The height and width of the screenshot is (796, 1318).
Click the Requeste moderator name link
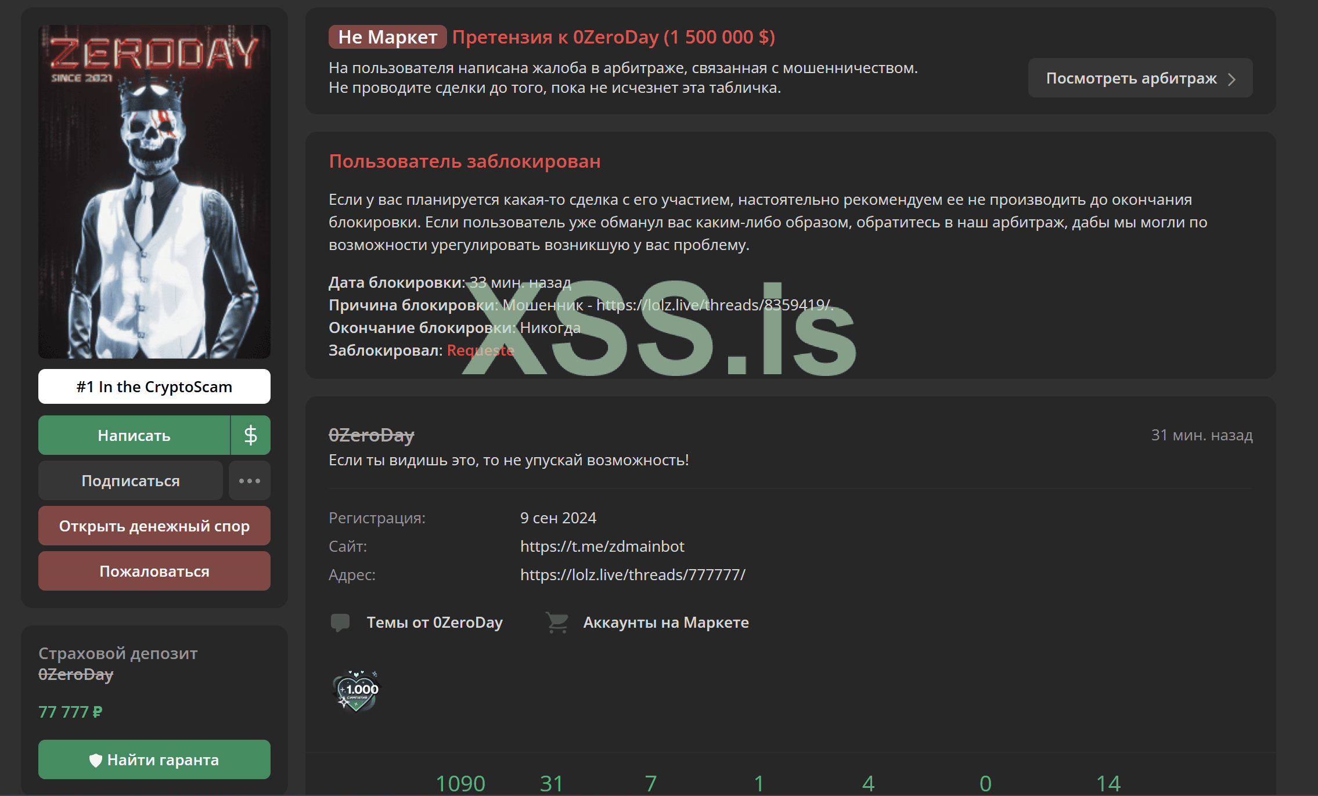point(480,350)
